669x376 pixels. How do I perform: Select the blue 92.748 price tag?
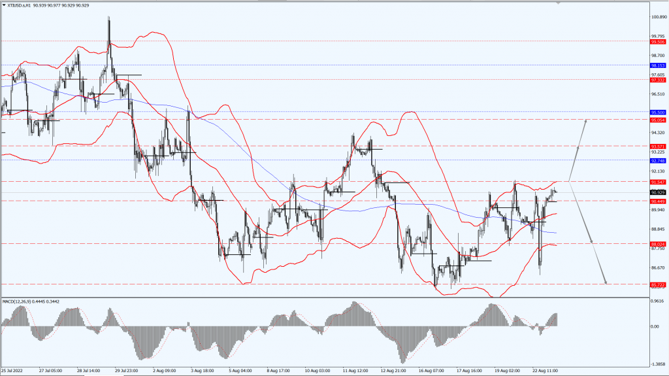tap(658, 160)
